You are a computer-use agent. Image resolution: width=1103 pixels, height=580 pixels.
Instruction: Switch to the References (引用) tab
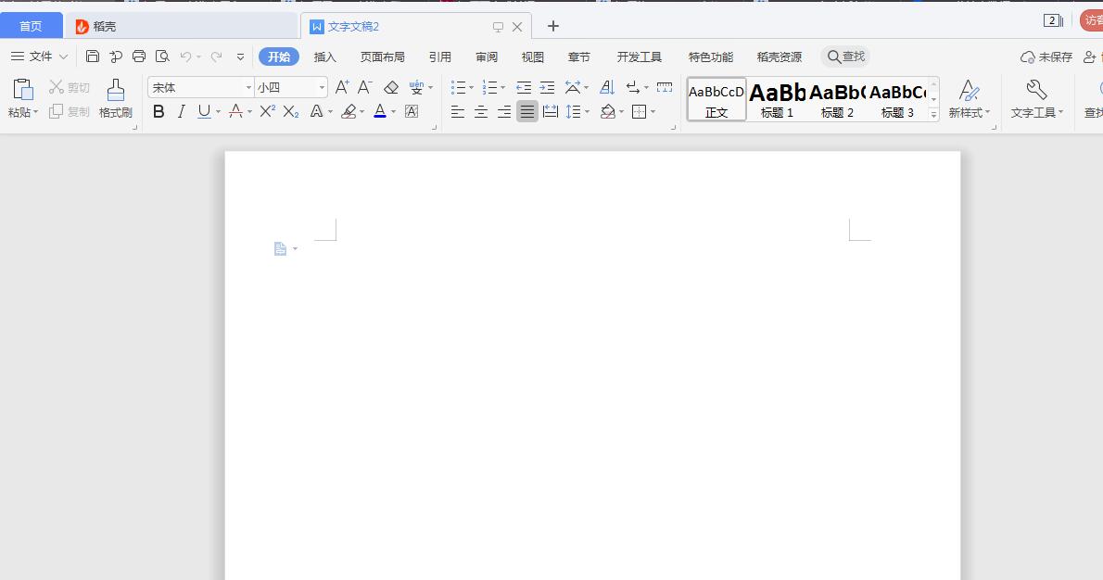pyautogui.click(x=440, y=57)
